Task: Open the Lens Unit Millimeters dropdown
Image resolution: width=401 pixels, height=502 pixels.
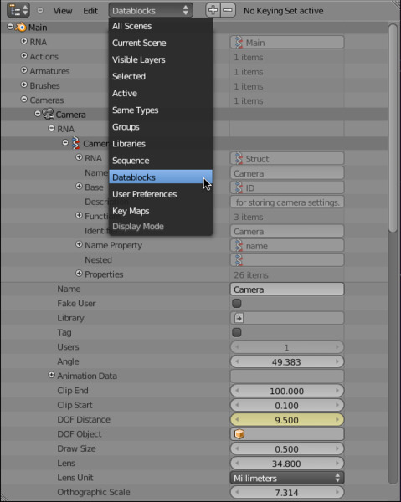Action: coord(287,478)
